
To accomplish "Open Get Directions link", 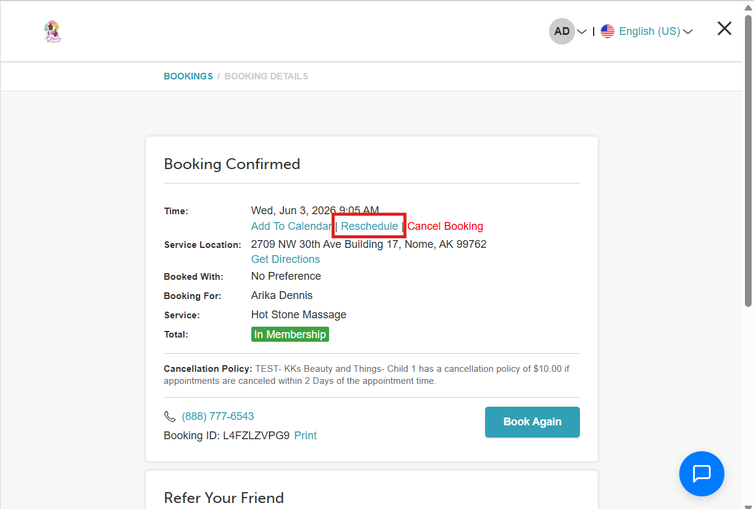I will [x=286, y=259].
